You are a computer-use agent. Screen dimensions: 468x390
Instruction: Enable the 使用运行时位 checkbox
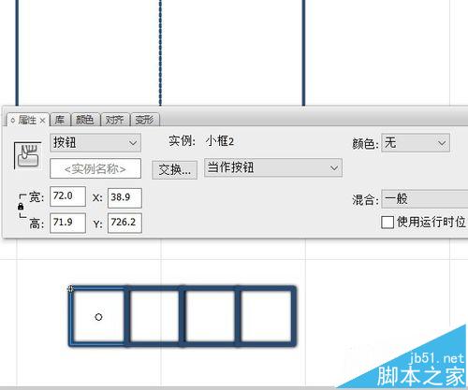click(388, 223)
